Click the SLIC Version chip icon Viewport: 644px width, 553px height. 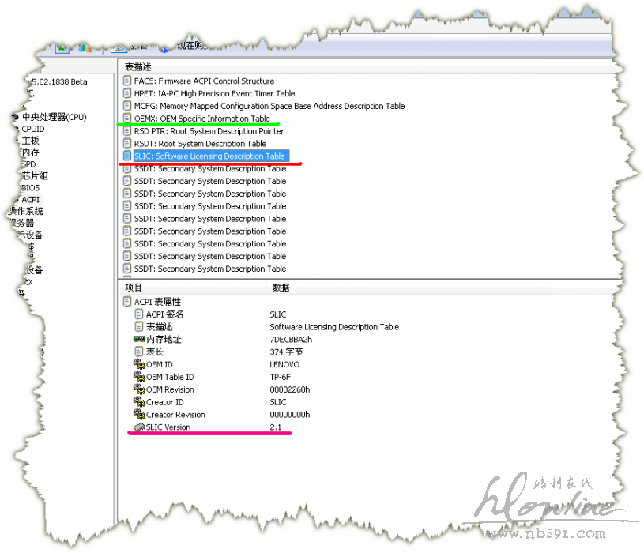tap(139, 427)
